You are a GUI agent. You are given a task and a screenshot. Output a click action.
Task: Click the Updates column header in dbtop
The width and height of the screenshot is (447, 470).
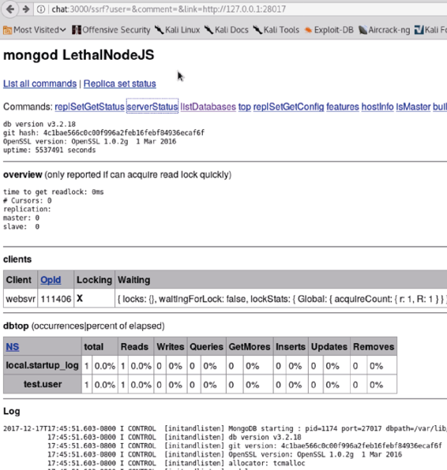pyautogui.click(x=329, y=346)
